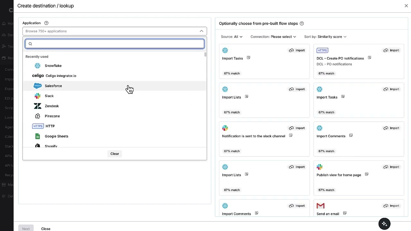Viewport: 411px width, 231px height.
Task: Click the HTTPS badge on DCL card
Action: [322, 50]
